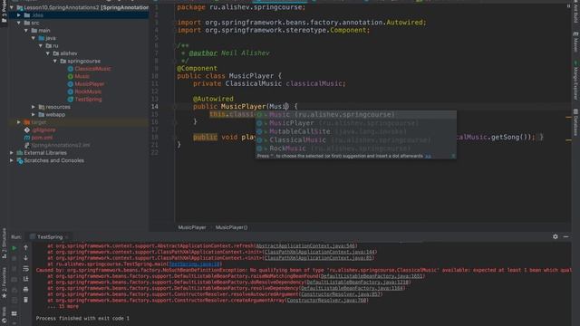Screen dimensions: 580x326
Task: Collapse the Lesson10.SpringAnnotations2 project root
Action: tap(12, 7)
